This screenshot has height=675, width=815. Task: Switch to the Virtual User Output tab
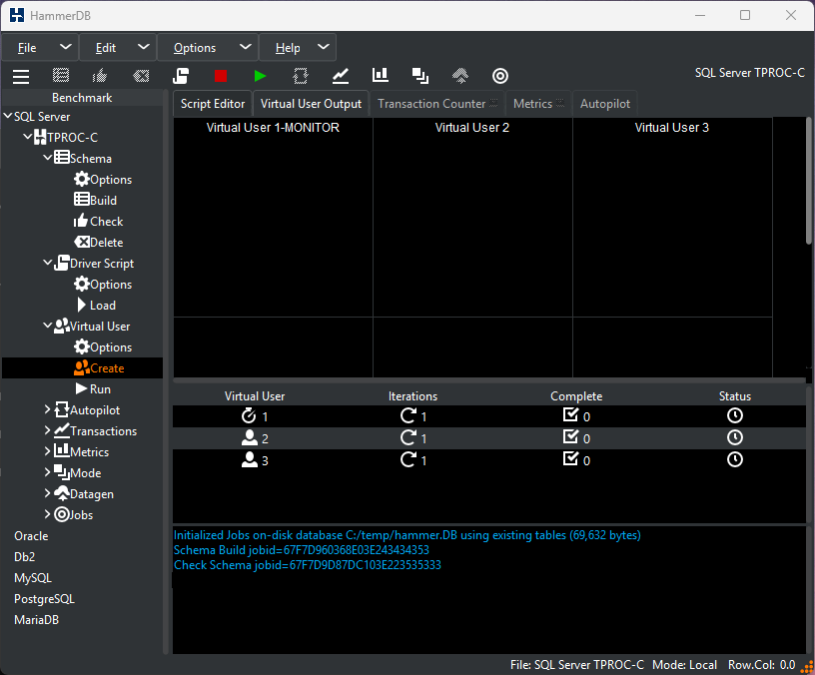tap(311, 104)
